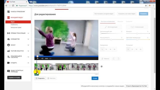Screen dimensions: 160x90
Task: Click the blue Сохранить button
Action: [x=143, y=14]
